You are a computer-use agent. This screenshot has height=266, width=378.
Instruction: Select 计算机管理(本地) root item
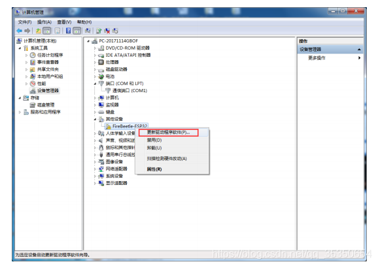click(40, 41)
